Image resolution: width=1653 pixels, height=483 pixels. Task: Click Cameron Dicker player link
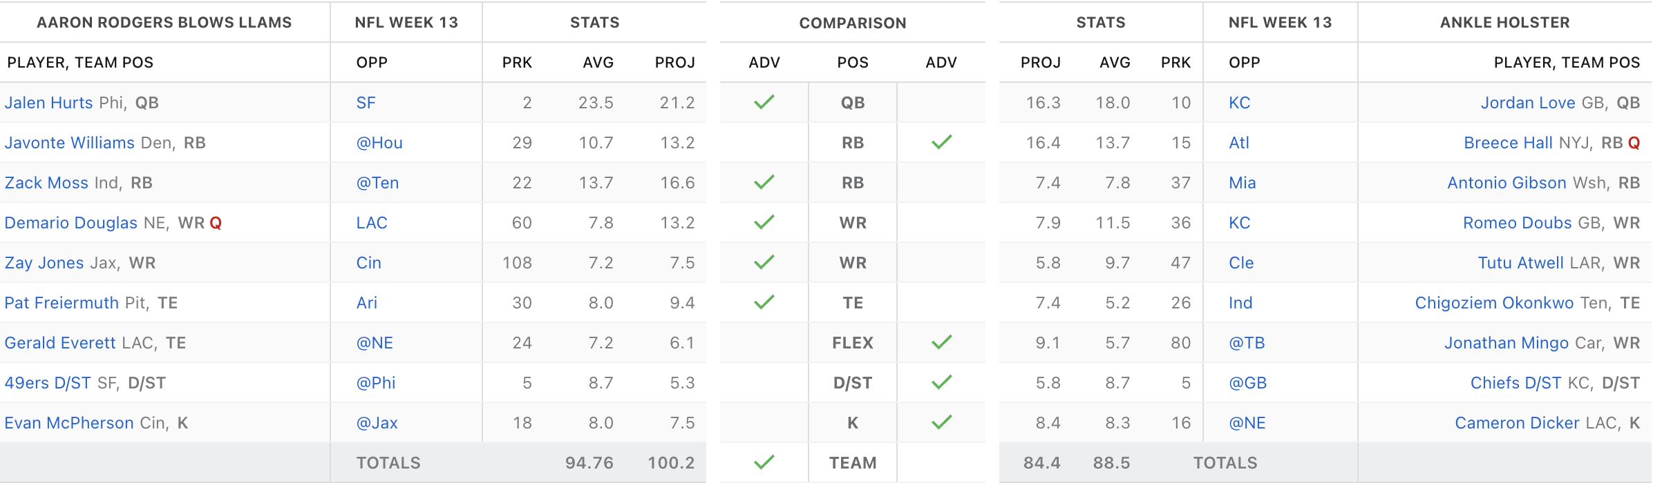tap(1517, 423)
